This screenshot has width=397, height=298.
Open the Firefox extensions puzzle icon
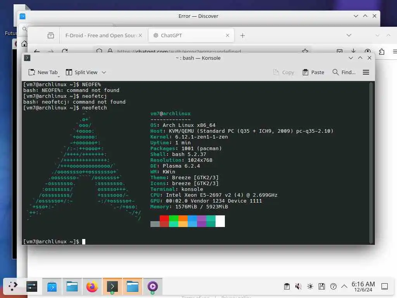[x=381, y=52]
